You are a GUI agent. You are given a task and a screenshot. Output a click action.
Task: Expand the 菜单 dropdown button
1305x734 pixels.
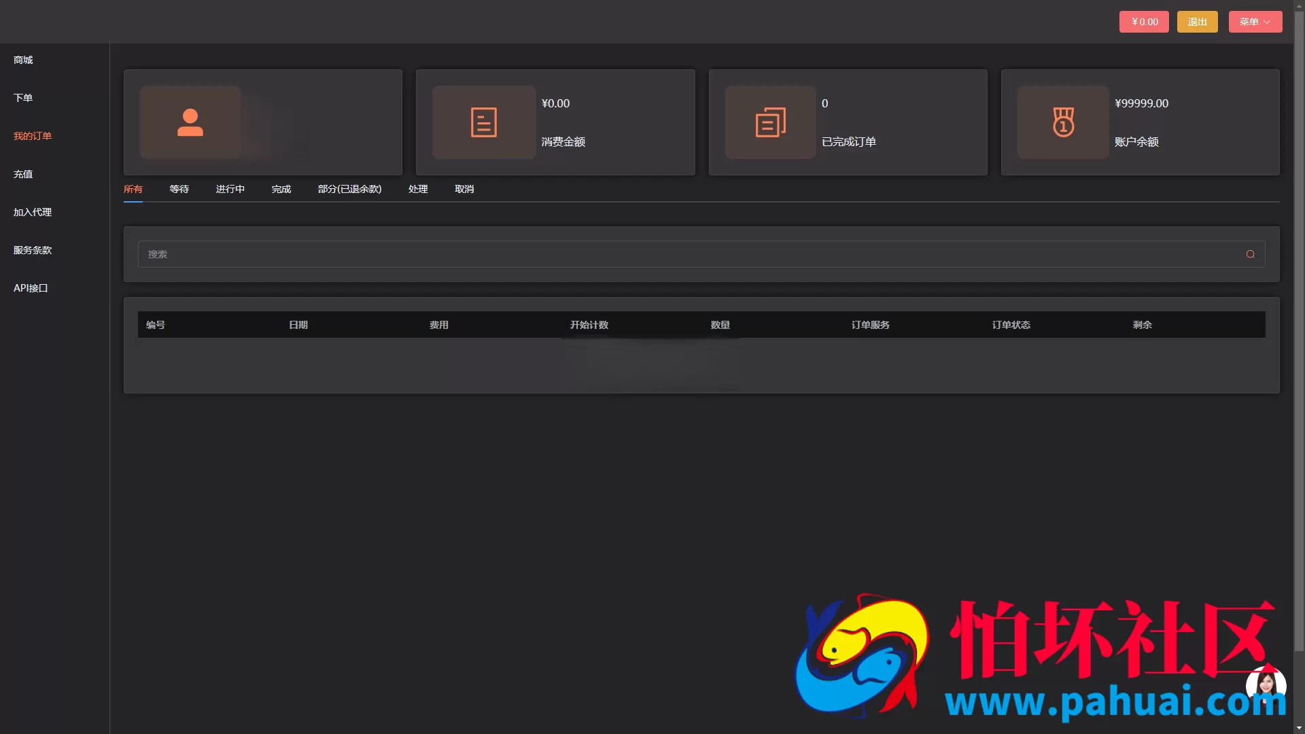(x=1255, y=22)
